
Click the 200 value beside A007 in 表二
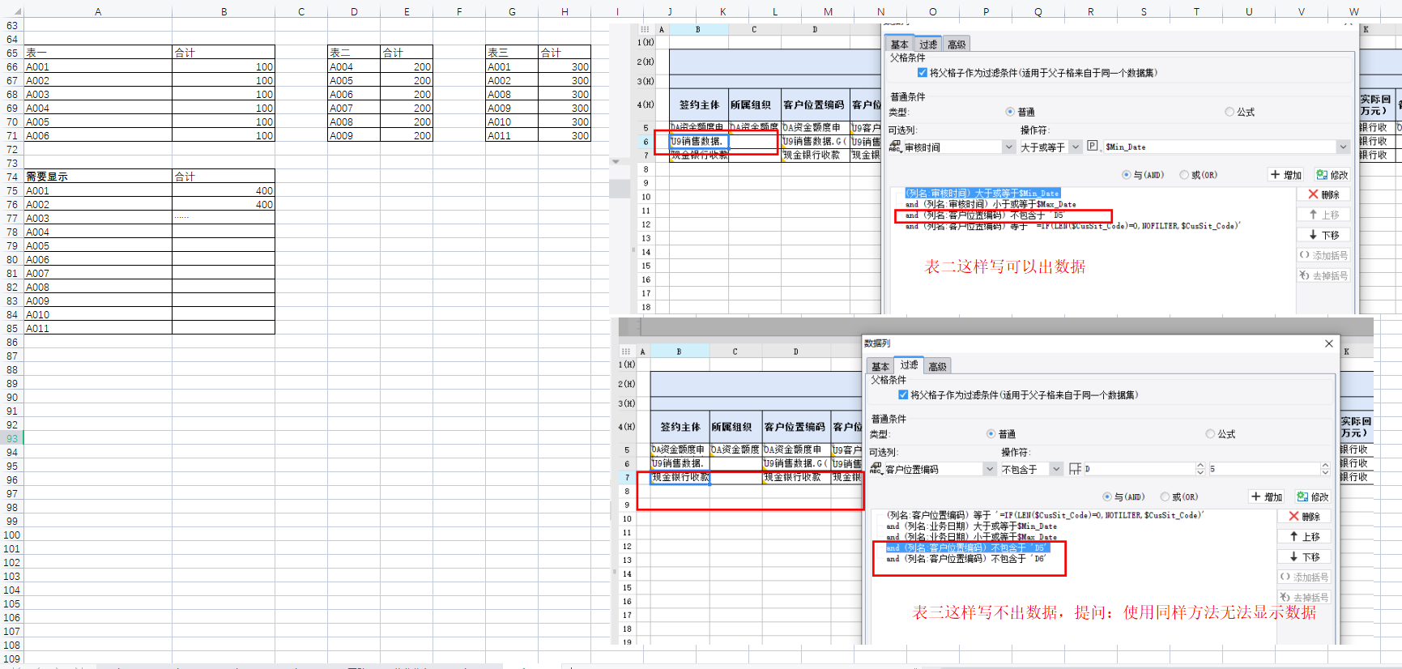tap(407, 109)
